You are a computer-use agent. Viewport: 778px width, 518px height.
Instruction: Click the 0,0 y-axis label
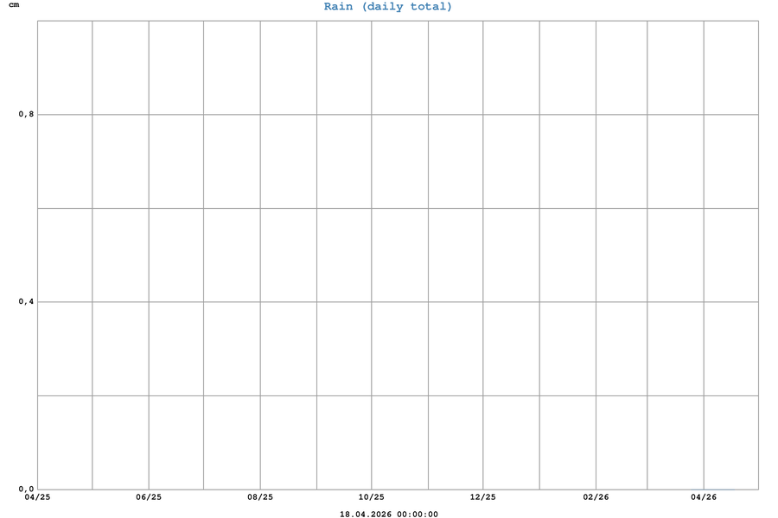coord(26,489)
